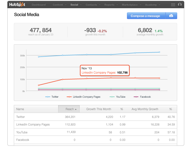
Task: Click Compose a message button
Action: click(x=146, y=16)
